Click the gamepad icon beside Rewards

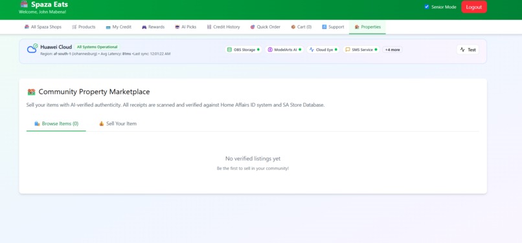click(144, 27)
